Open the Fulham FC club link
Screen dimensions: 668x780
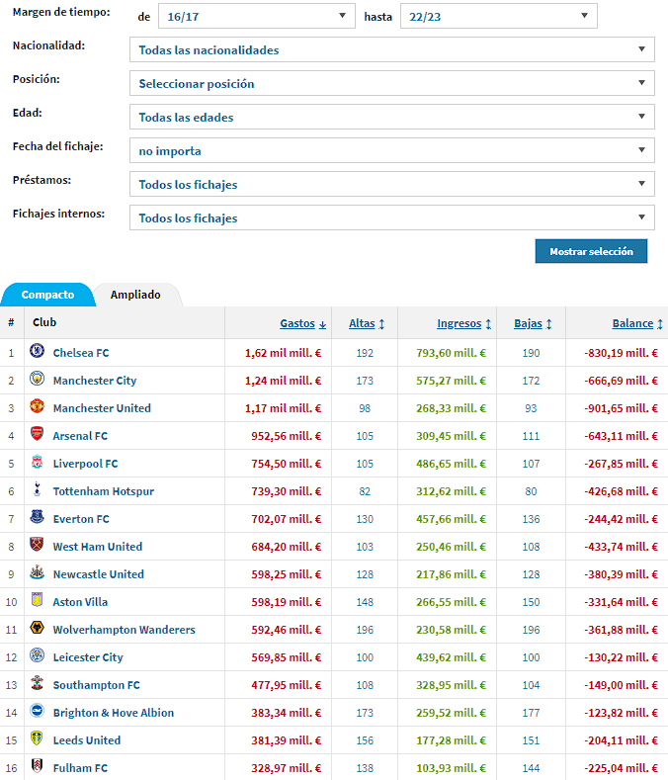(80, 768)
